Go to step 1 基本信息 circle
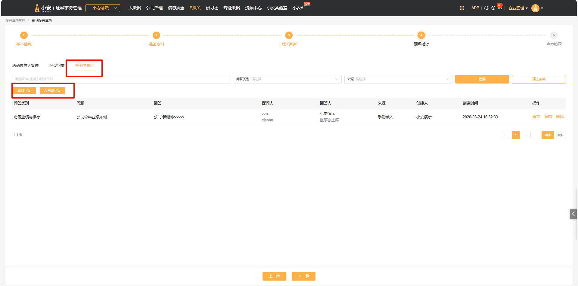The height and width of the screenshot is (286, 578). tap(24, 35)
